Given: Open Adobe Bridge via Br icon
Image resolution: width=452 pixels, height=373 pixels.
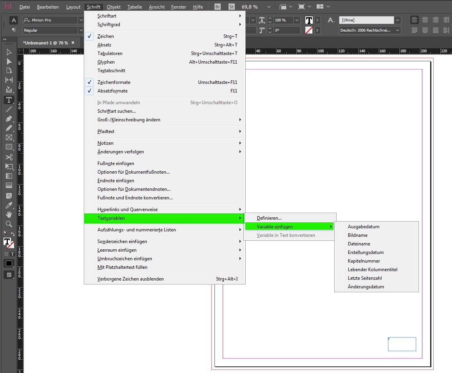Looking at the screenshot, I should tap(218, 7).
